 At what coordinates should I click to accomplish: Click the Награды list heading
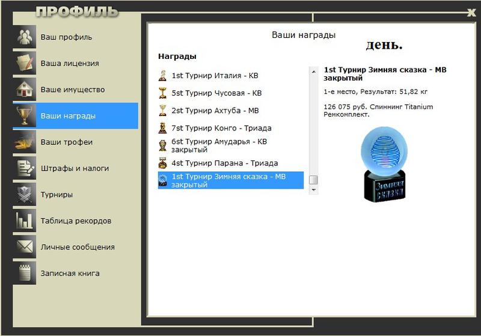(x=177, y=57)
